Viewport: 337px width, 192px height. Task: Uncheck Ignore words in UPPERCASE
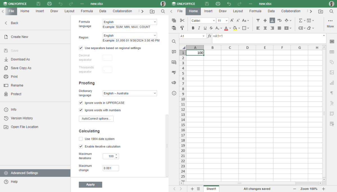81,103
